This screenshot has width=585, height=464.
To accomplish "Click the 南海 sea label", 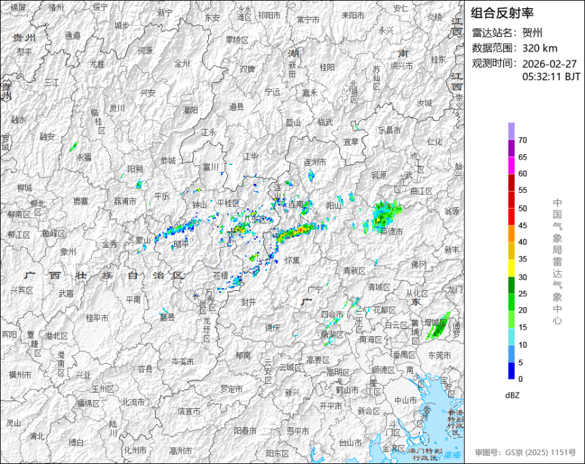I will (x=452, y=454).
